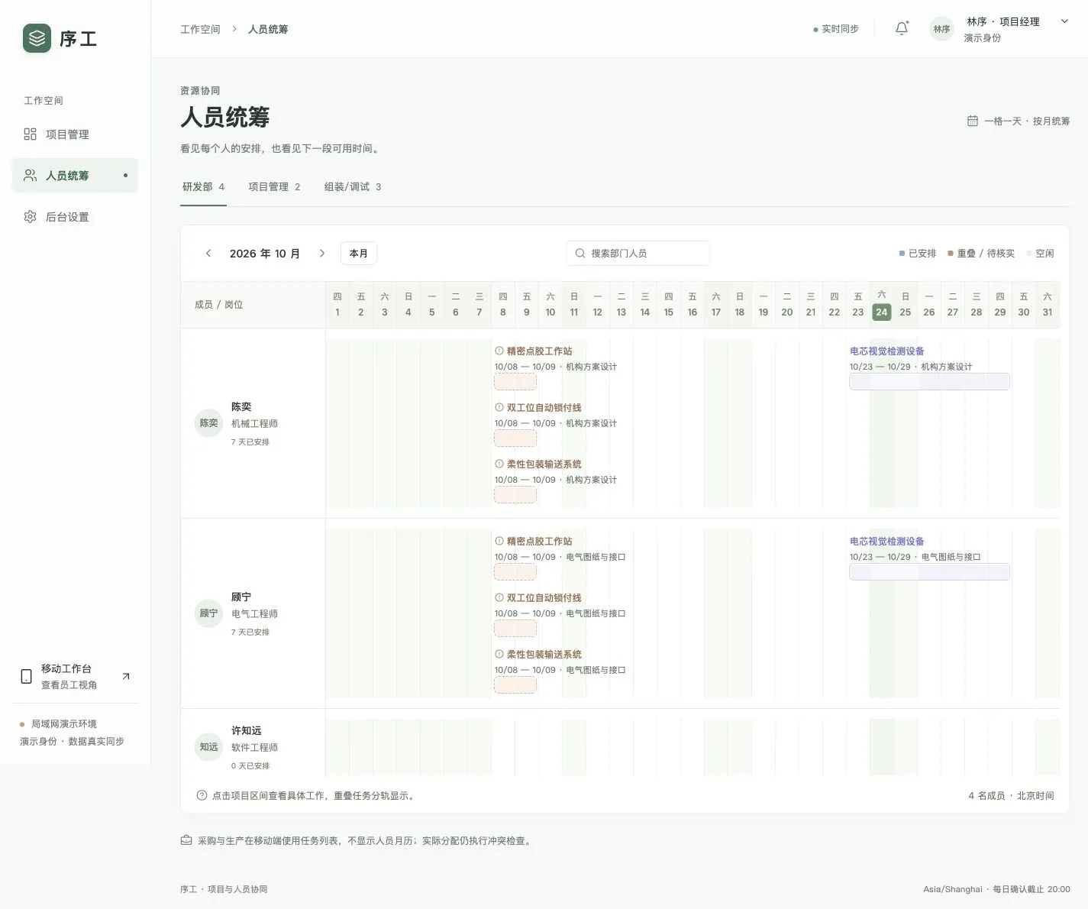Click day 15 column header
The height and width of the screenshot is (909, 1088).
click(669, 305)
